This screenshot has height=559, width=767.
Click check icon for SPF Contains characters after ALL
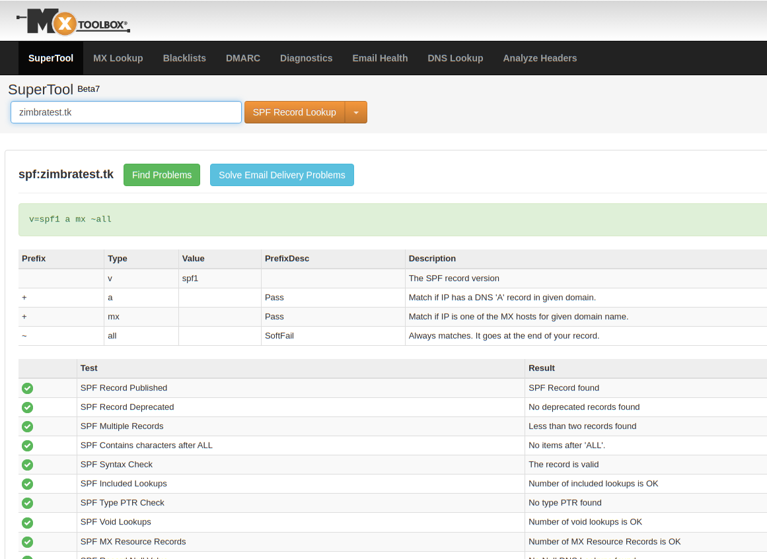click(27, 445)
